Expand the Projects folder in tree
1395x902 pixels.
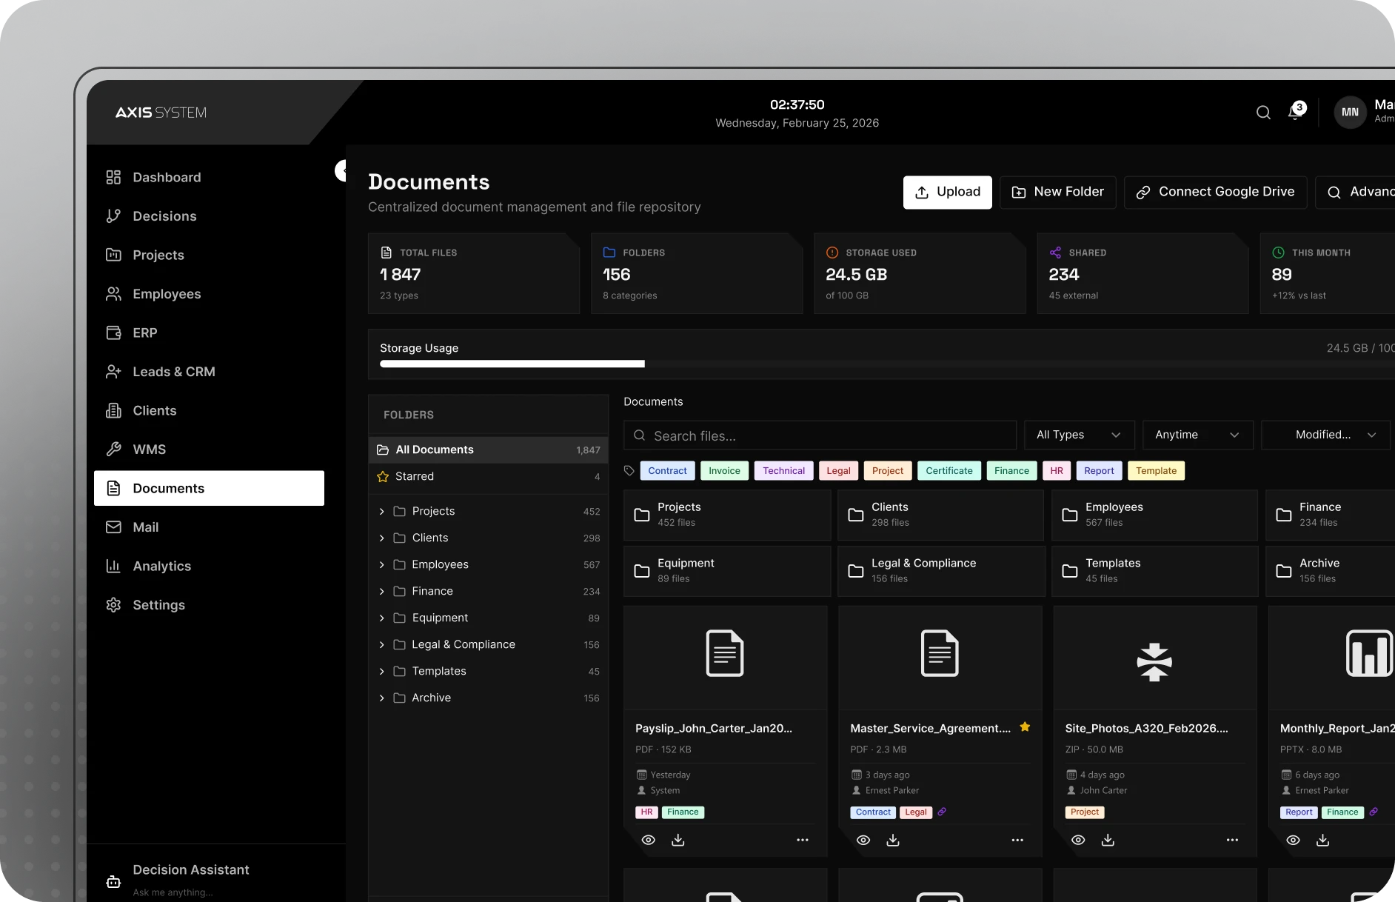coord(381,512)
